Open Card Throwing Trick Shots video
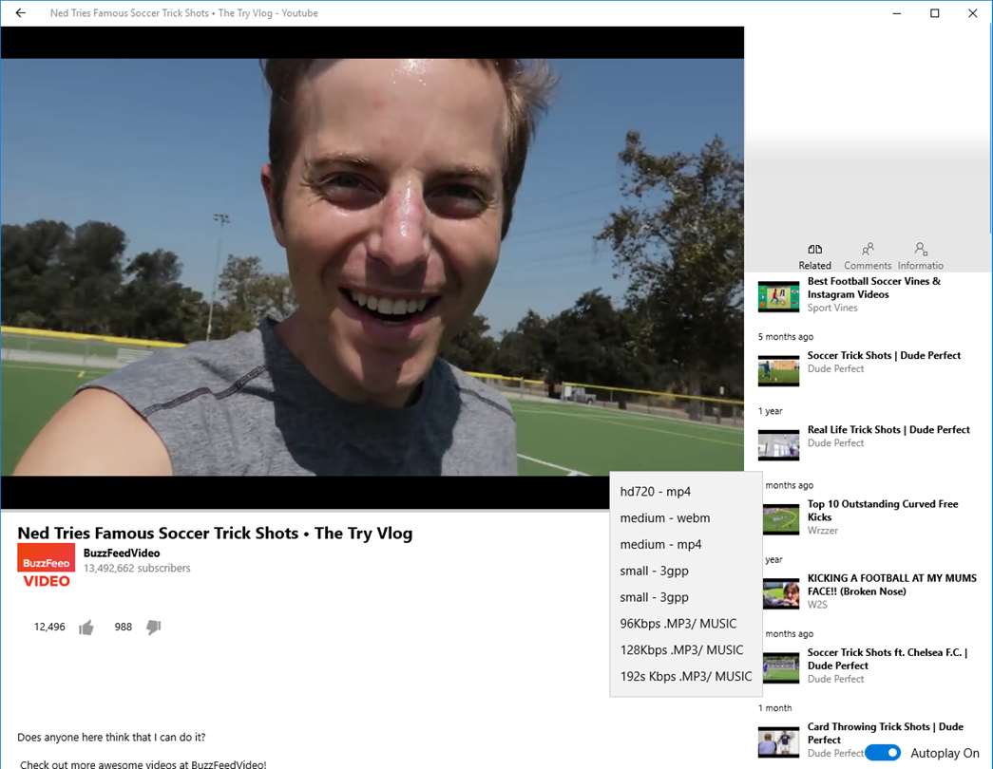Screen dimensions: 993x769 click(885, 733)
